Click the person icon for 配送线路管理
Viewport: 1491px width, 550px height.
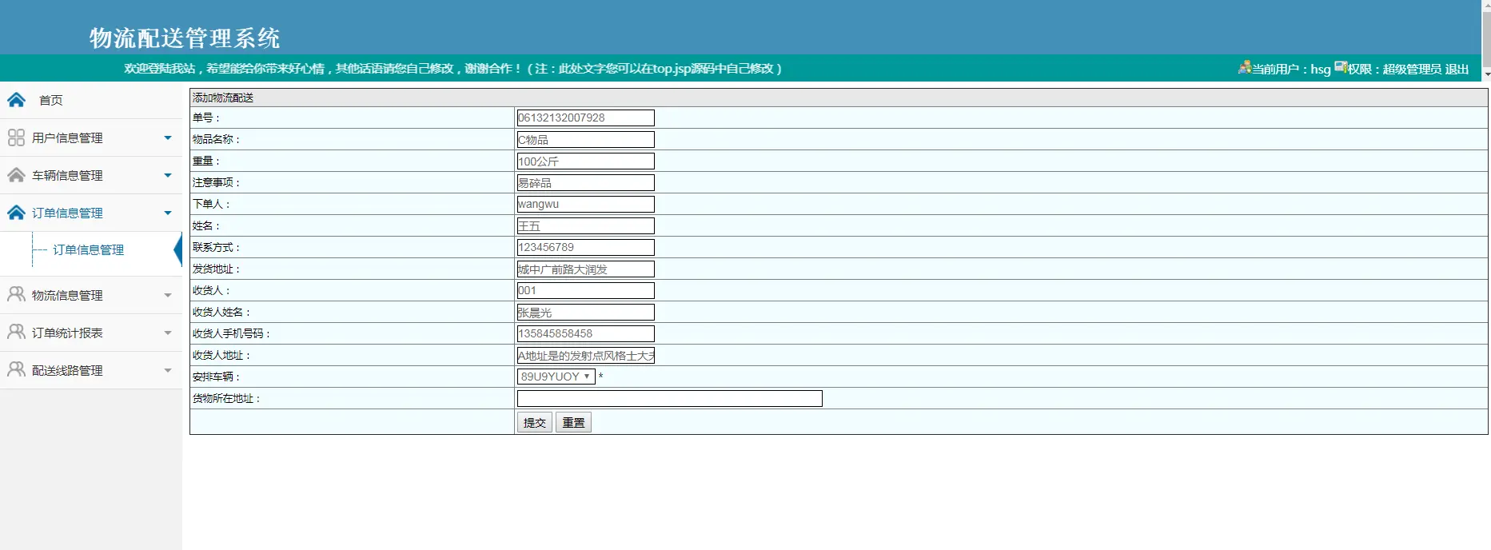click(x=16, y=369)
